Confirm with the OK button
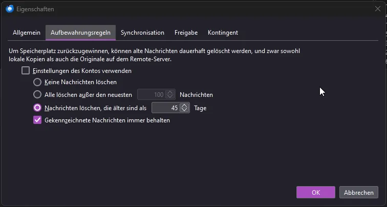Viewport: 387px width, 207px height. coord(316,192)
